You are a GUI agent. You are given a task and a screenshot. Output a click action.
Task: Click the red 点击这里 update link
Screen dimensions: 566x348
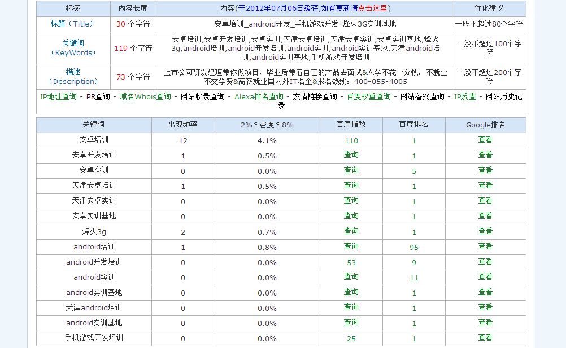[x=372, y=8]
